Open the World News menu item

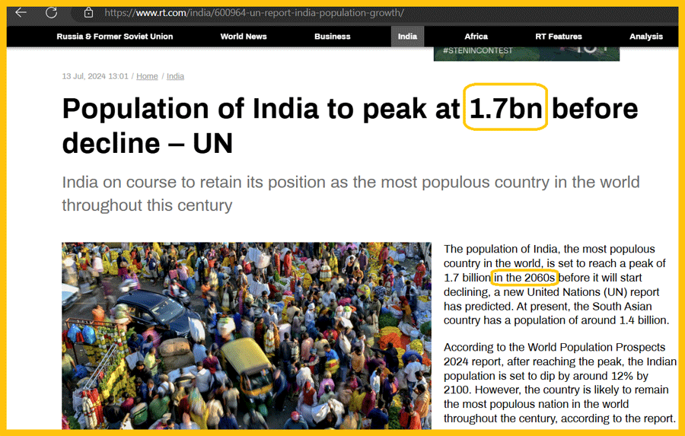(x=244, y=37)
